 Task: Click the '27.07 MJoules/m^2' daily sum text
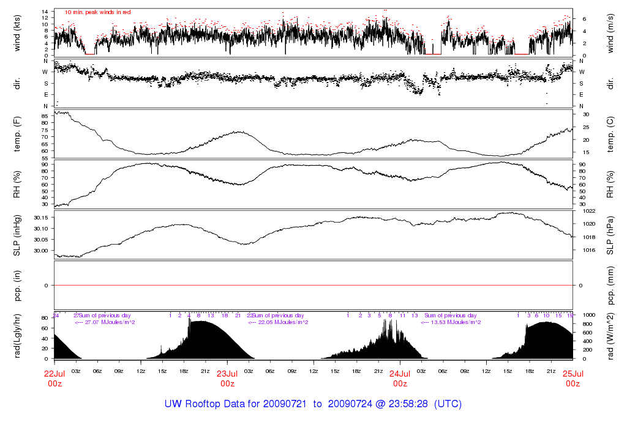[x=110, y=322]
